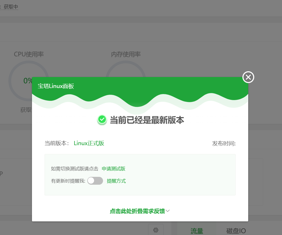282x235 pixels.
Task: Click the CPU使用率 label
Action: pos(29,54)
